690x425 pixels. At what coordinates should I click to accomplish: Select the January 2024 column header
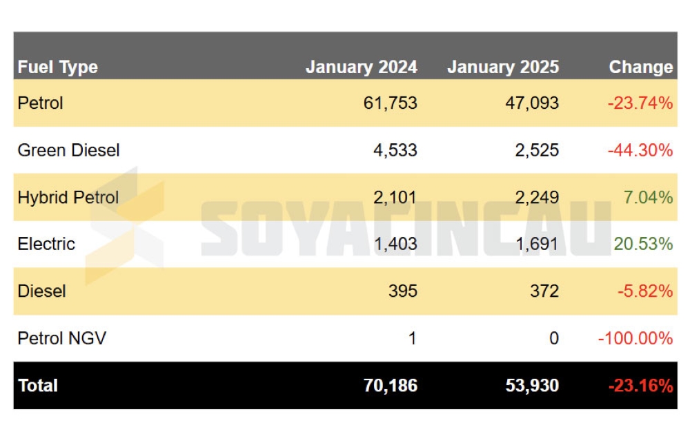[362, 67]
